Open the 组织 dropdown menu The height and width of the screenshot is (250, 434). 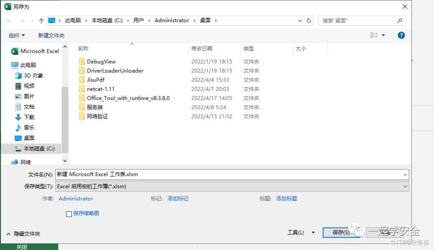17,36
